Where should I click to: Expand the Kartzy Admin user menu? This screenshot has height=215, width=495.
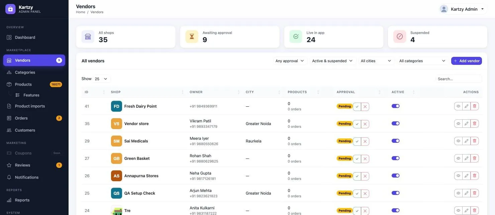[x=463, y=9]
